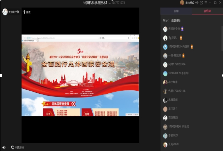
Task: Open the hamburger menu in title bar
Action: coord(206,3)
